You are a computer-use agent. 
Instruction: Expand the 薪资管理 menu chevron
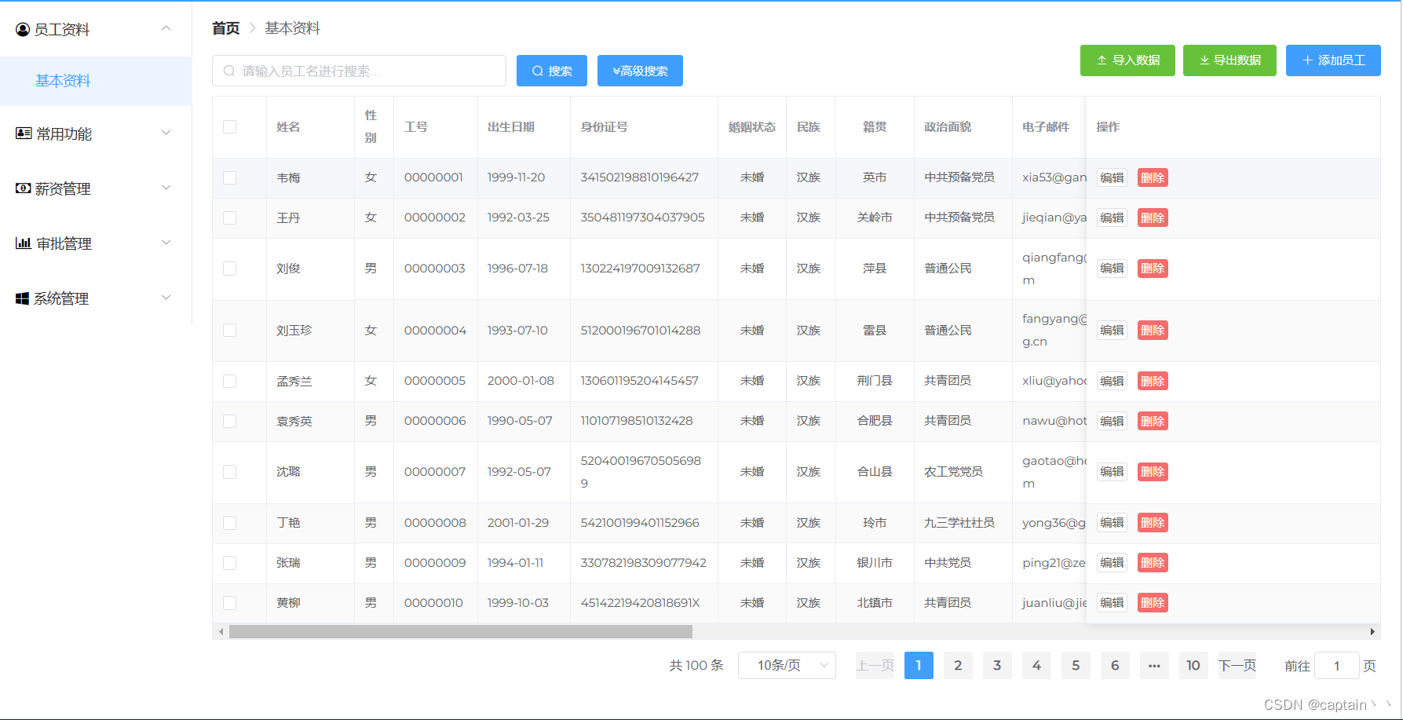[x=166, y=188]
